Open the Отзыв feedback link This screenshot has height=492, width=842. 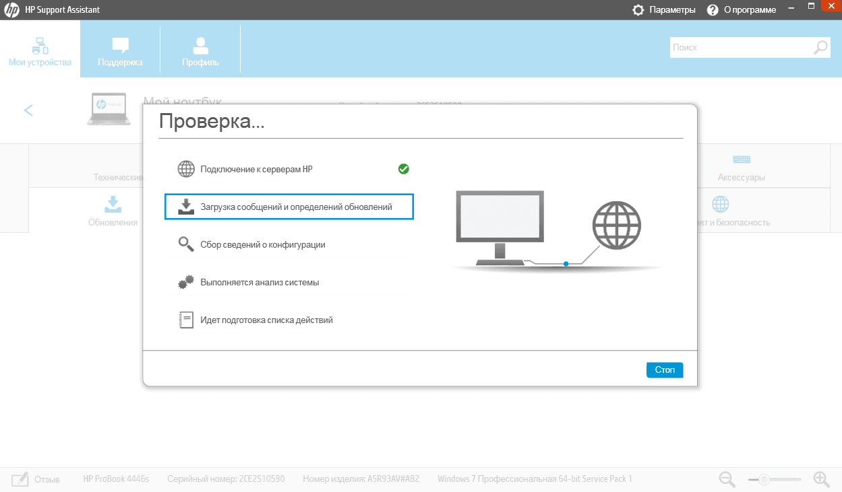tap(47, 479)
